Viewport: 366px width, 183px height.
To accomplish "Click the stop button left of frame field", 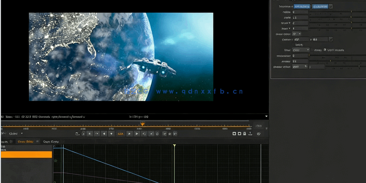I will point(111,133).
